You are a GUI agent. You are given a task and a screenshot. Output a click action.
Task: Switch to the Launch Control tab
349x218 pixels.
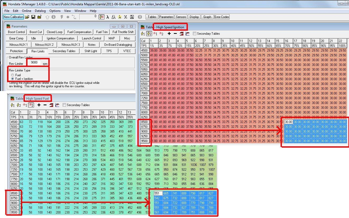91,38
